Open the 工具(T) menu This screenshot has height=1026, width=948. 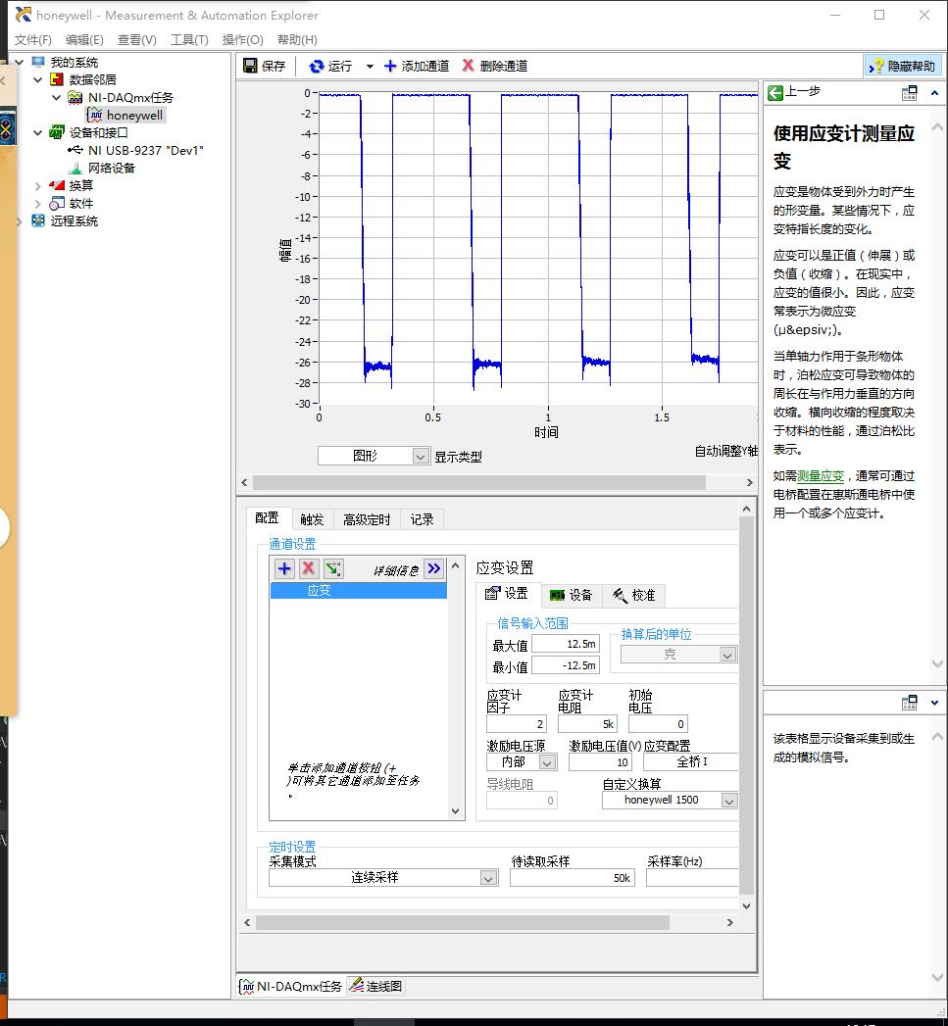tap(189, 40)
